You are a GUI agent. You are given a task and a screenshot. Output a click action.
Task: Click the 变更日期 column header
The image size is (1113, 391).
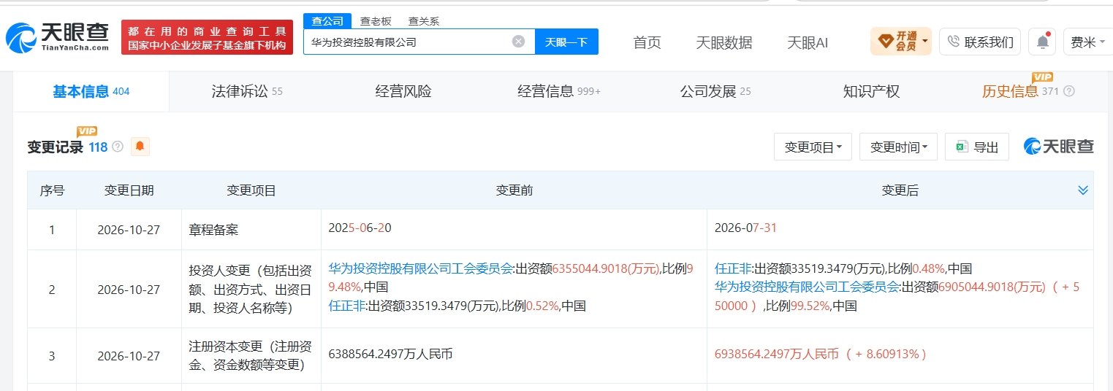point(129,190)
